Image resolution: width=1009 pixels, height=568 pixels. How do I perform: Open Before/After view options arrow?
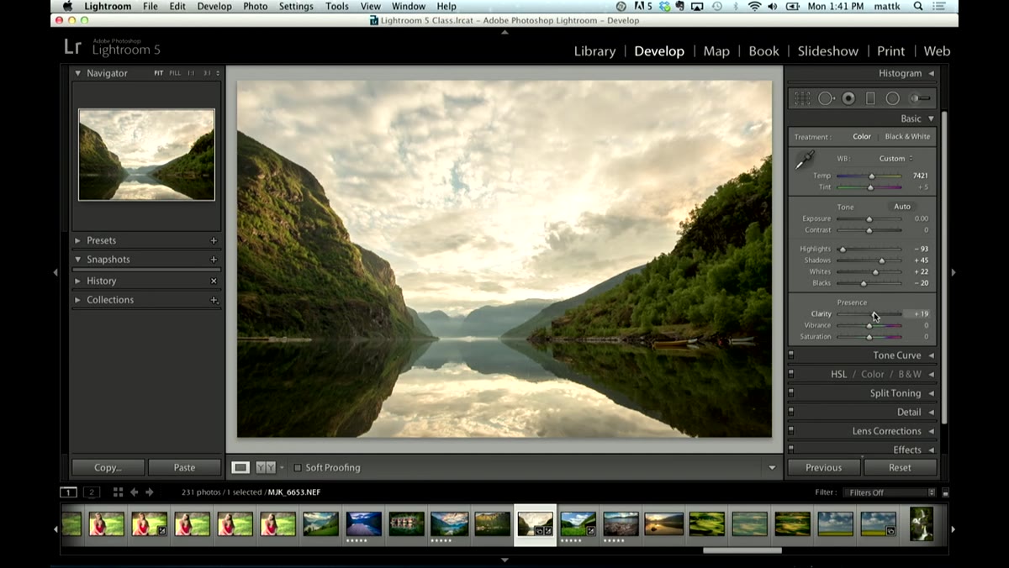pyautogui.click(x=282, y=467)
